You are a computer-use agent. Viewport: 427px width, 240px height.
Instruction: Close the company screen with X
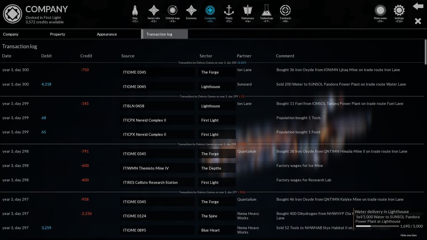[418, 21]
